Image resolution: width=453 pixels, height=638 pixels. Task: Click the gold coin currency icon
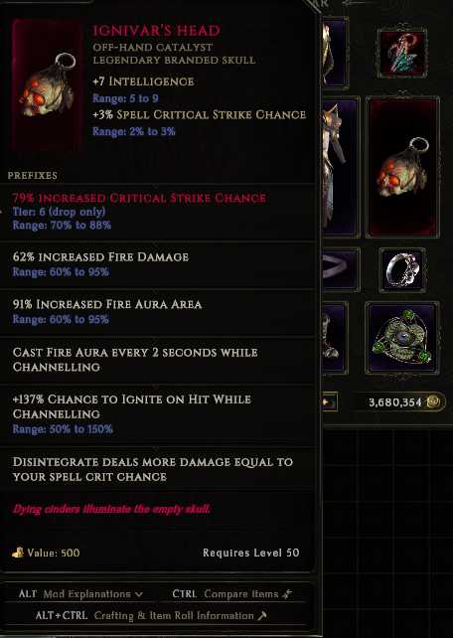pyautogui.click(x=432, y=402)
